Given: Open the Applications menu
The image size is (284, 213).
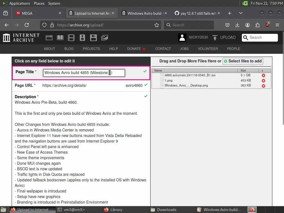Looking at the screenshot, I should [20, 3].
